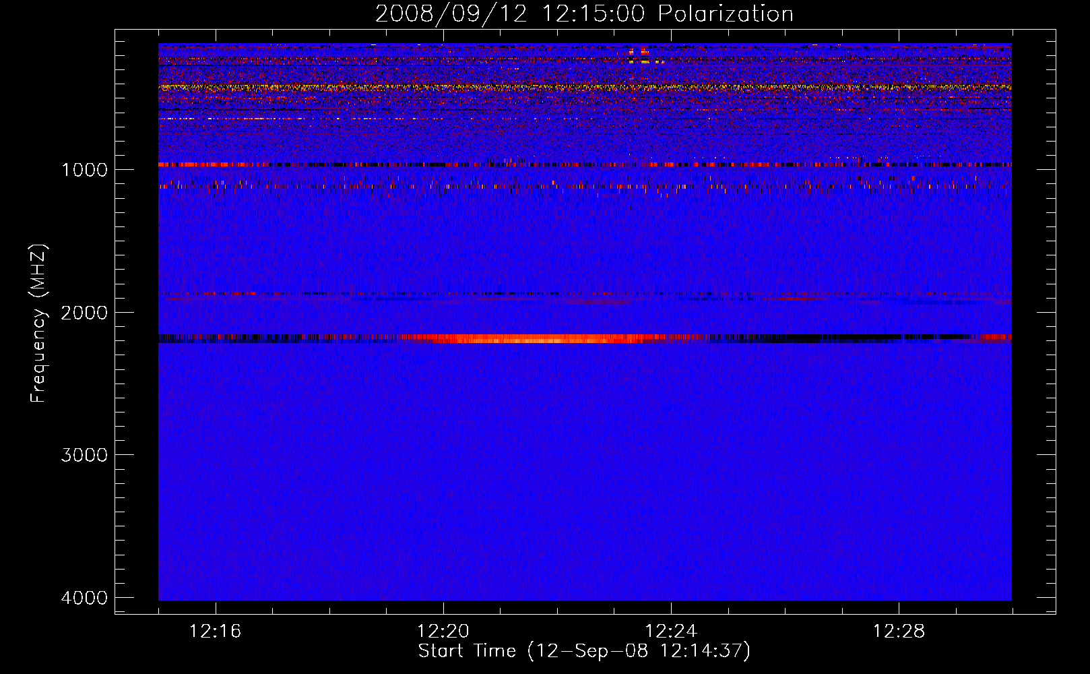
Task: Click the bright red burst near 2200 MHz
Action: 532,338
